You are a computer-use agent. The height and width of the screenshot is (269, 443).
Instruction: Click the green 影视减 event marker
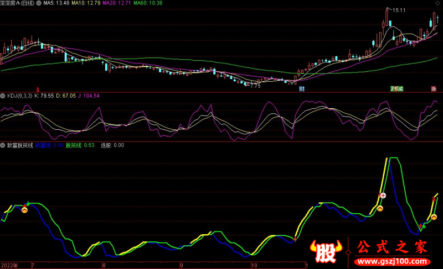point(396,88)
